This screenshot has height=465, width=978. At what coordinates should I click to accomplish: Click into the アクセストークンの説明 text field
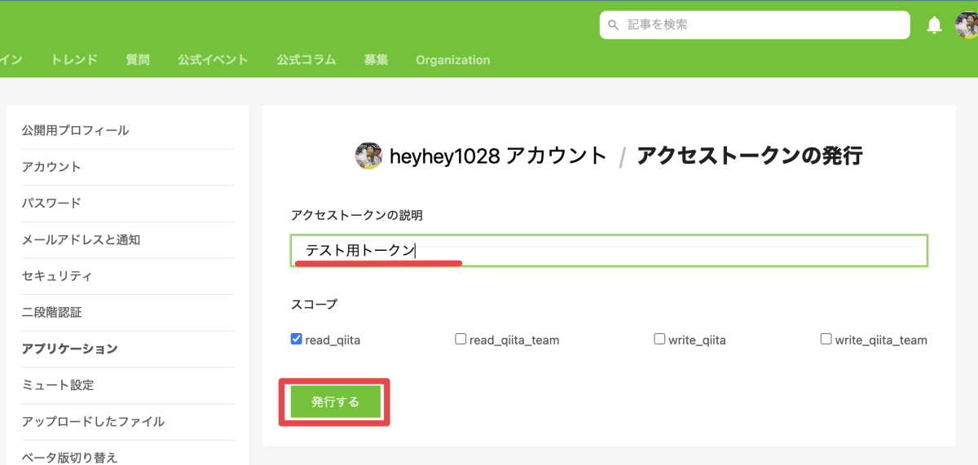pyautogui.click(x=609, y=250)
